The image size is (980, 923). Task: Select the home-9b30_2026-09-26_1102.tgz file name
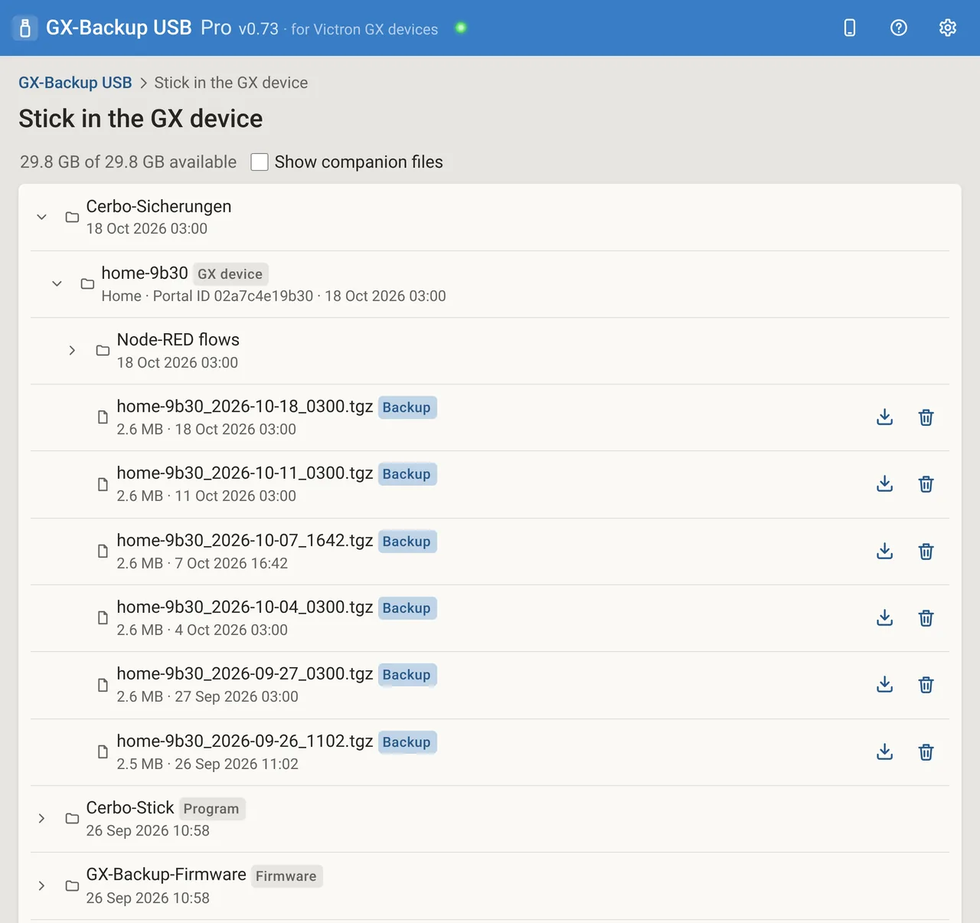point(245,741)
